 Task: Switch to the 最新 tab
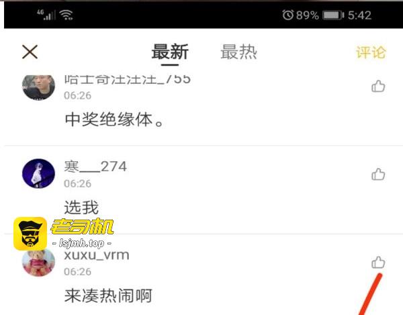click(x=170, y=52)
